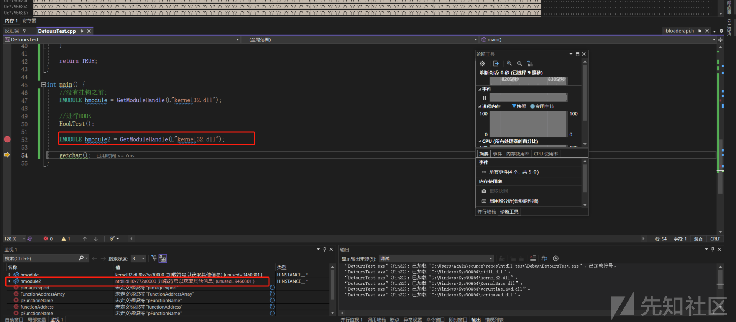Refresh the functionAddress watch value

click(272, 307)
